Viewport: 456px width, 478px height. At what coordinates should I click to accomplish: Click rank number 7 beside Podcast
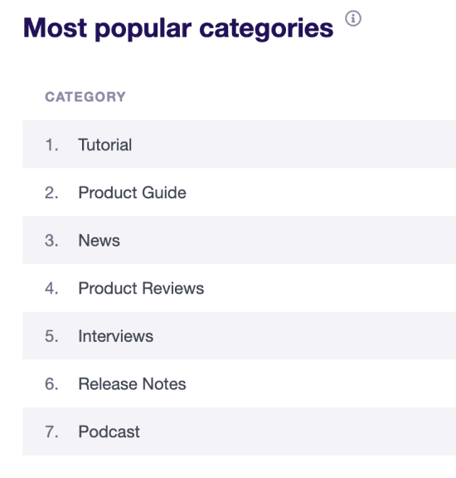click(x=51, y=432)
